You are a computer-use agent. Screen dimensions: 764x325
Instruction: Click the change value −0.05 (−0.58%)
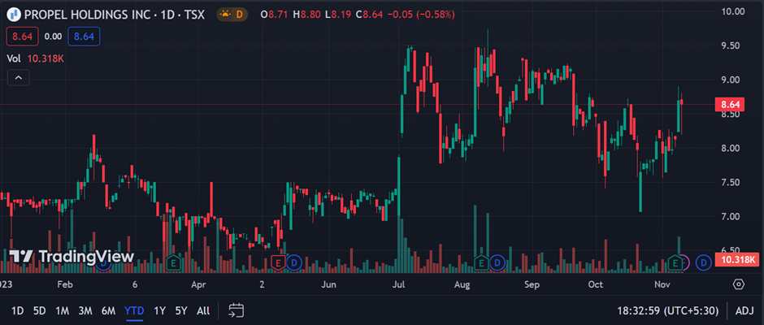click(x=421, y=15)
